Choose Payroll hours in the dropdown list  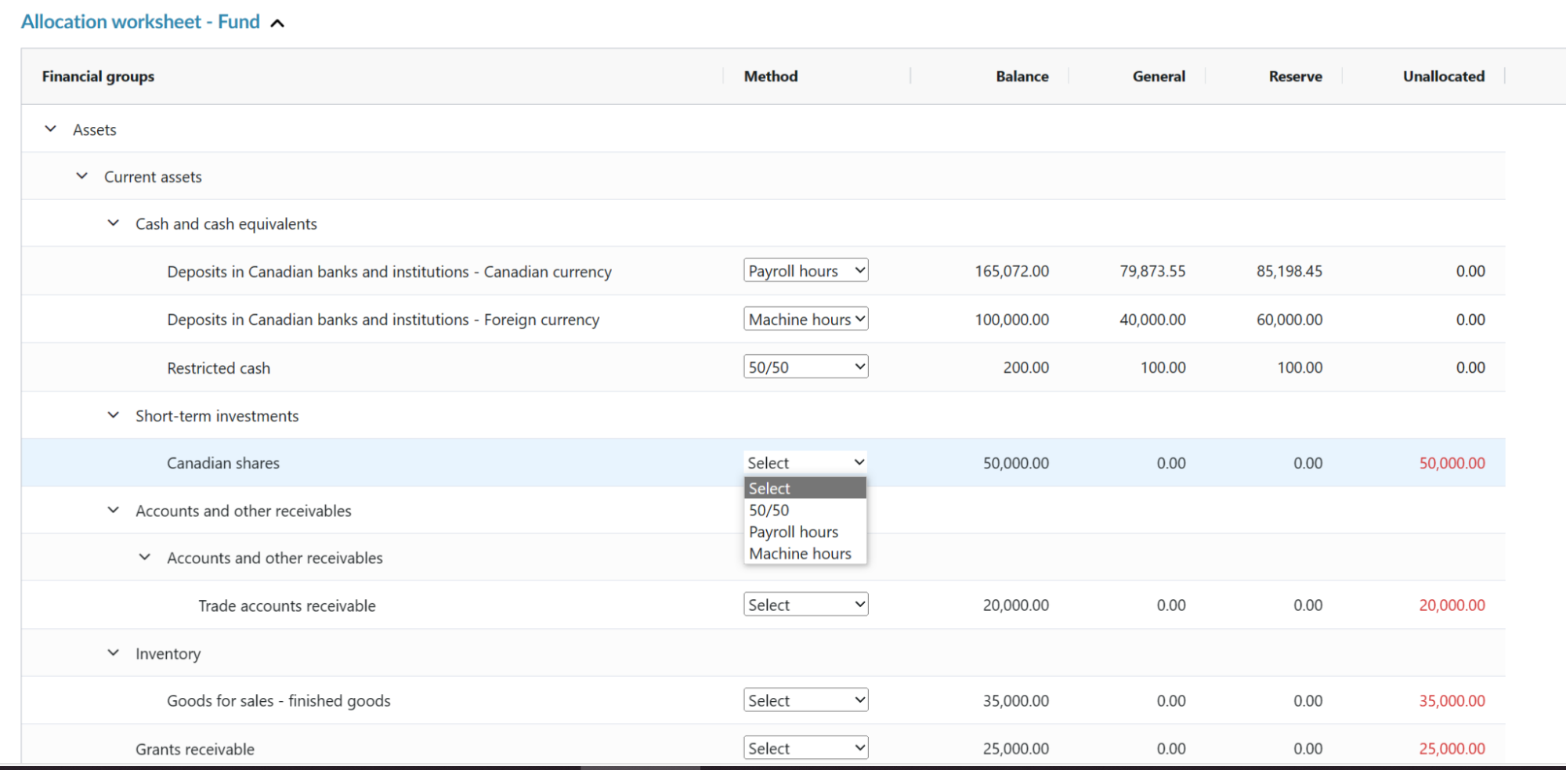tap(793, 532)
